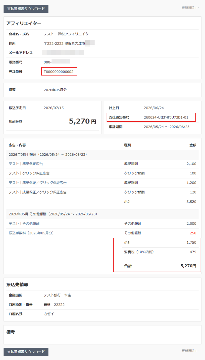
Task: Click the amount 120
Action: tap(193, 192)
